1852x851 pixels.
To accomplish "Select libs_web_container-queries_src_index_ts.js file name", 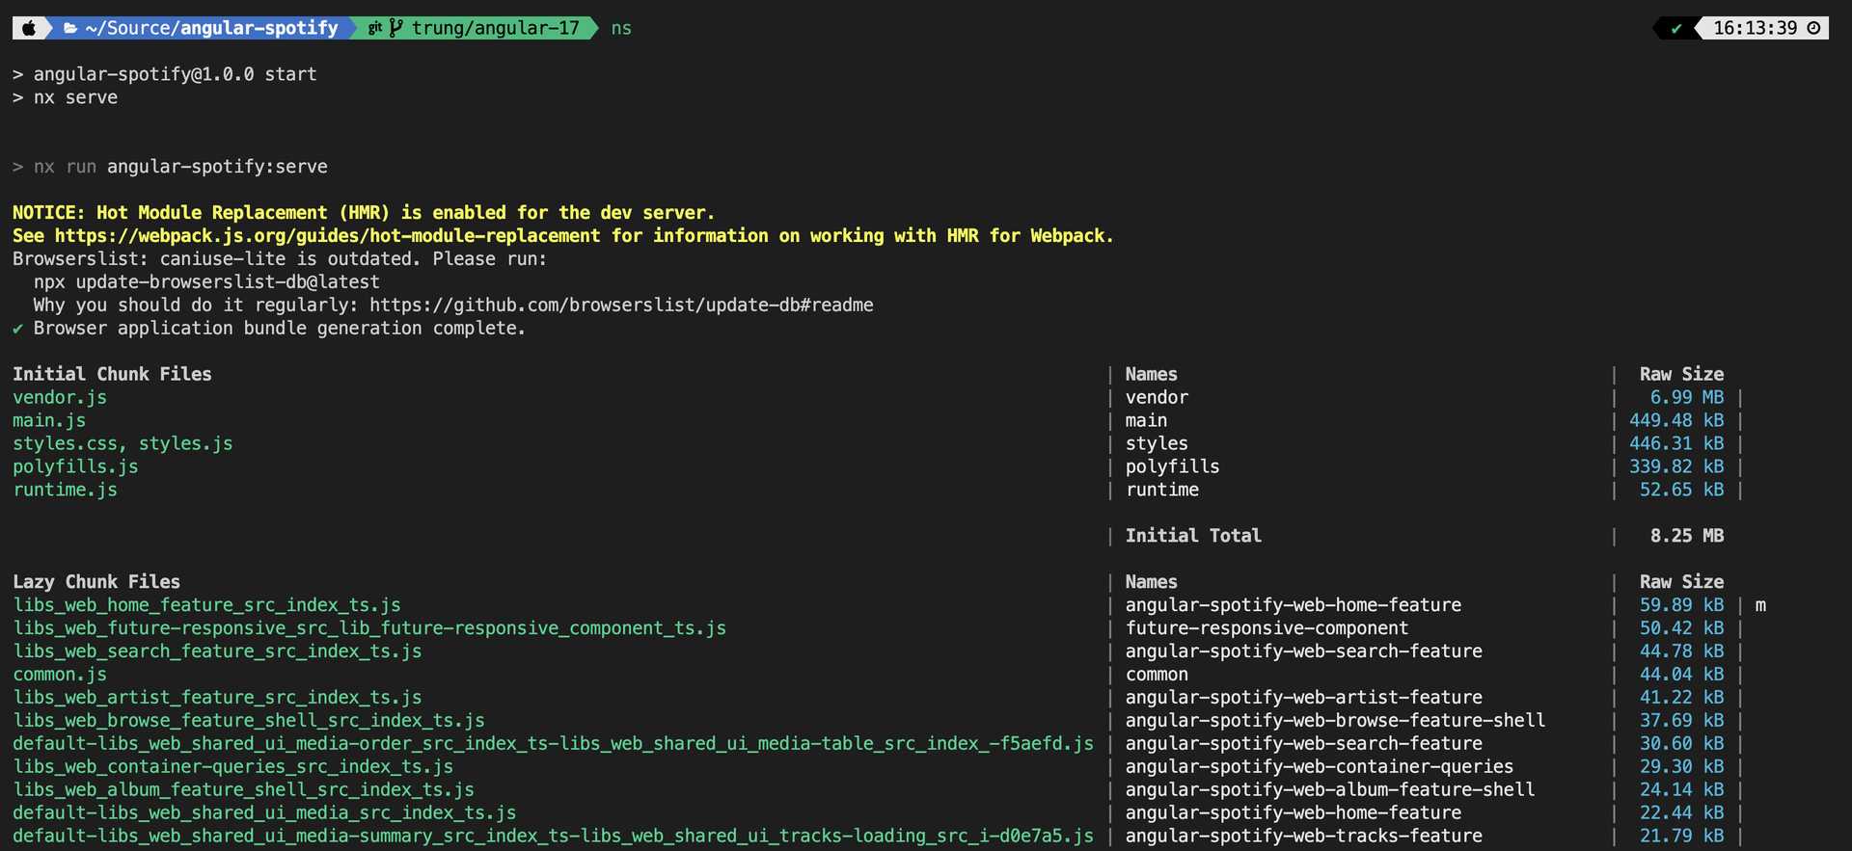I will coord(232,767).
